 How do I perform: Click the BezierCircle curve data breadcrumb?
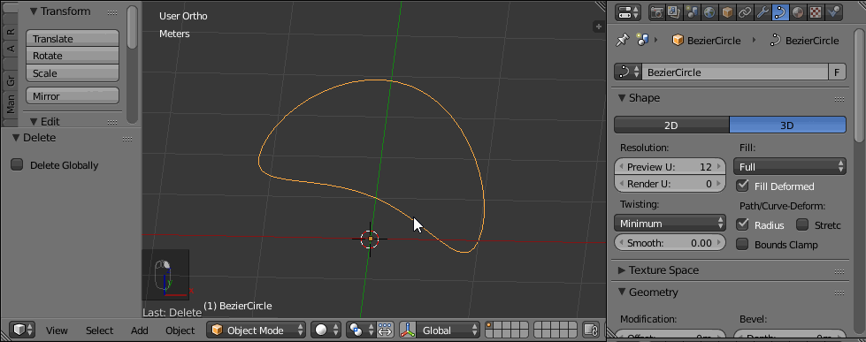(804, 41)
